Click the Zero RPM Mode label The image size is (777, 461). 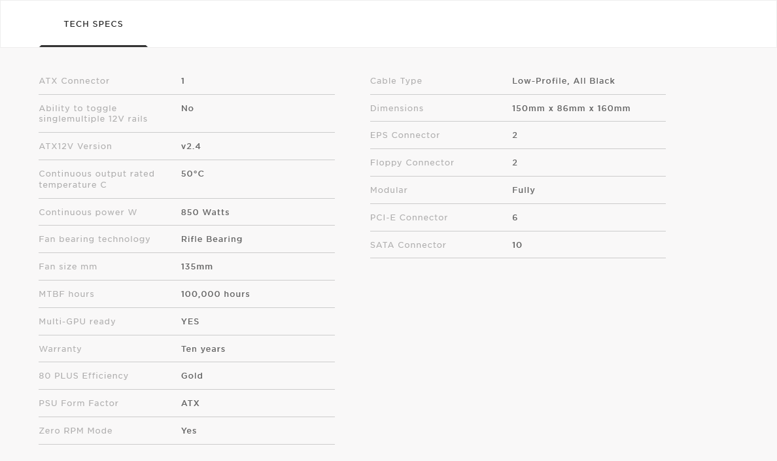point(75,431)
